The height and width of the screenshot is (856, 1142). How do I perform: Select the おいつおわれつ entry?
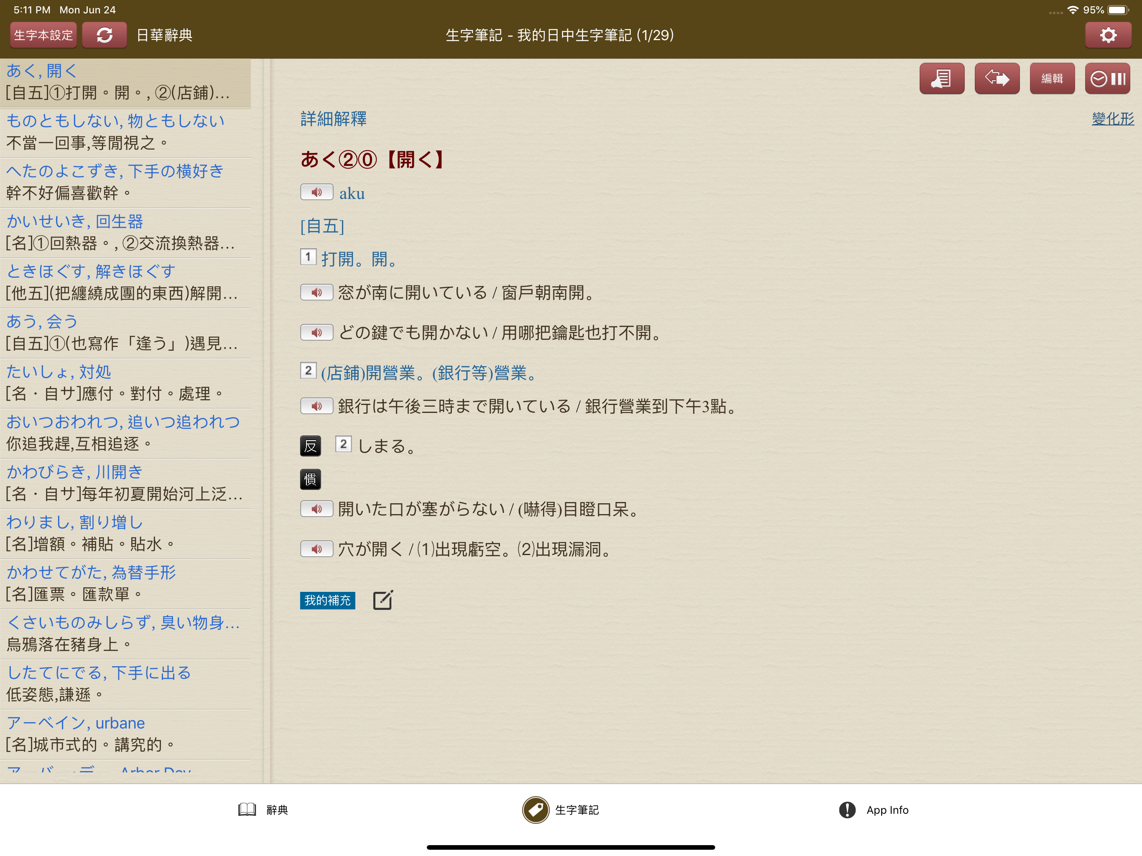click(x=125, y=434)
